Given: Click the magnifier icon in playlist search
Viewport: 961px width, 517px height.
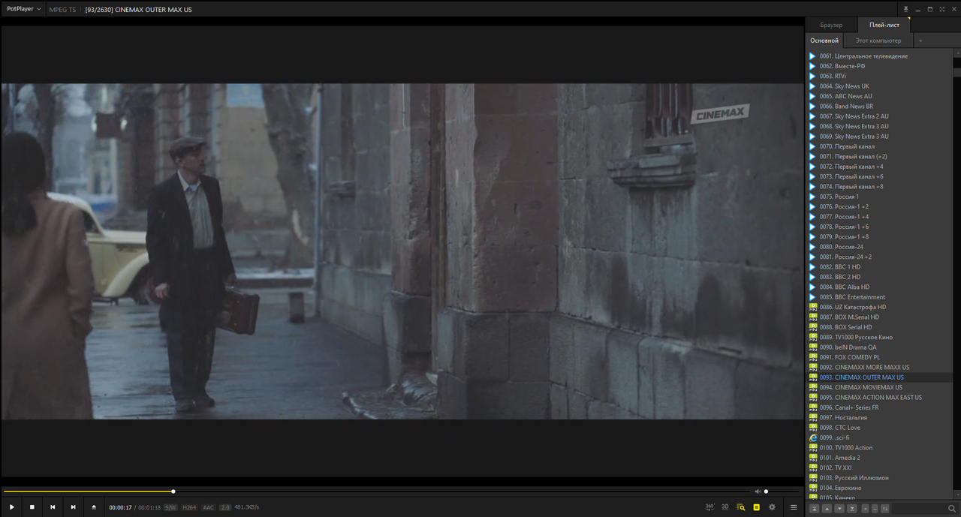Looking at the screenshot, I should pos(952,509).
